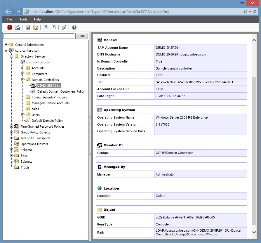The image size is (261, 243).
Task: Open the File menu
Action: [x=9, y=19]
